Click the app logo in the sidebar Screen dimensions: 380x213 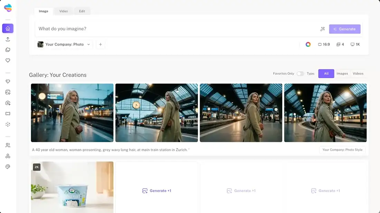click(8, 8)
